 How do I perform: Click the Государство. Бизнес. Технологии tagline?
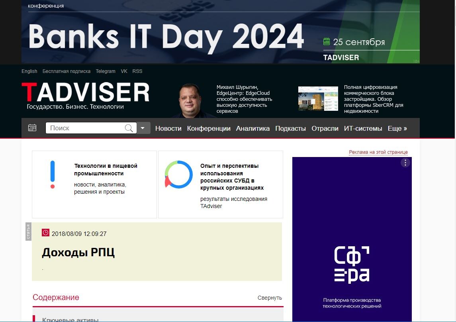75,107
